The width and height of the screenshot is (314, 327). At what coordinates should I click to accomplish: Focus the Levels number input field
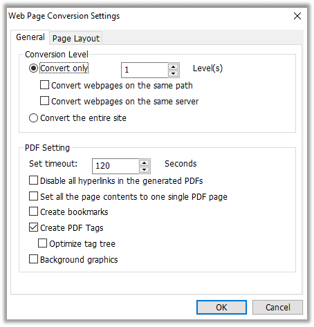145,70
